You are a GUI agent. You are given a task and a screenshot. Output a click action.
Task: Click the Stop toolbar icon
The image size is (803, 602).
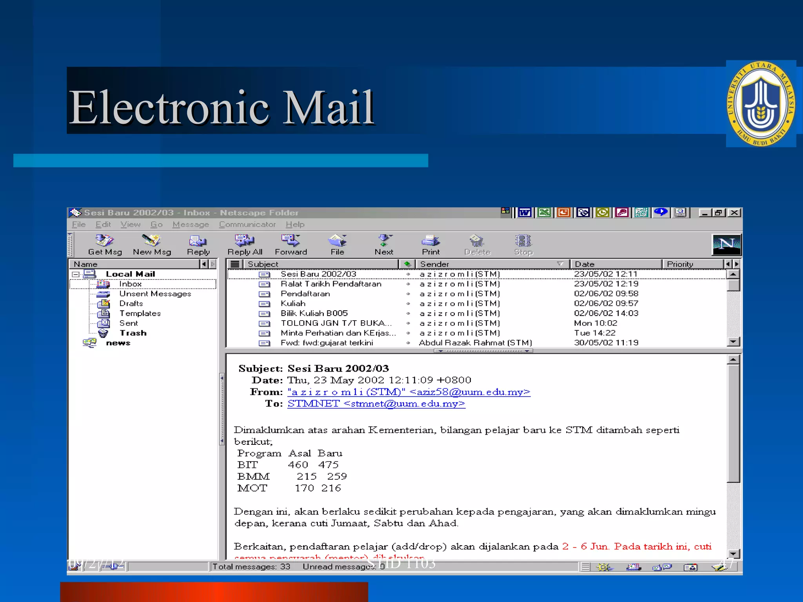click(x=523, y=245)
